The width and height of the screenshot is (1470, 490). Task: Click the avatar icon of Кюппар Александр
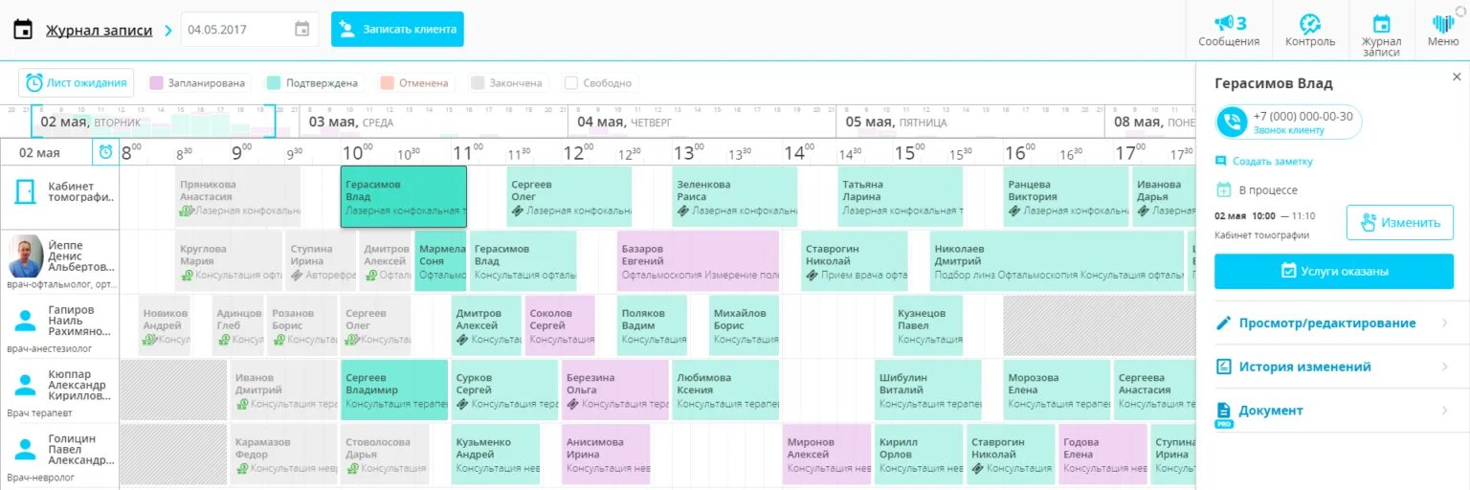24,384
